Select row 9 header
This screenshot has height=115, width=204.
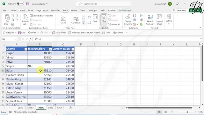(3, 84)
